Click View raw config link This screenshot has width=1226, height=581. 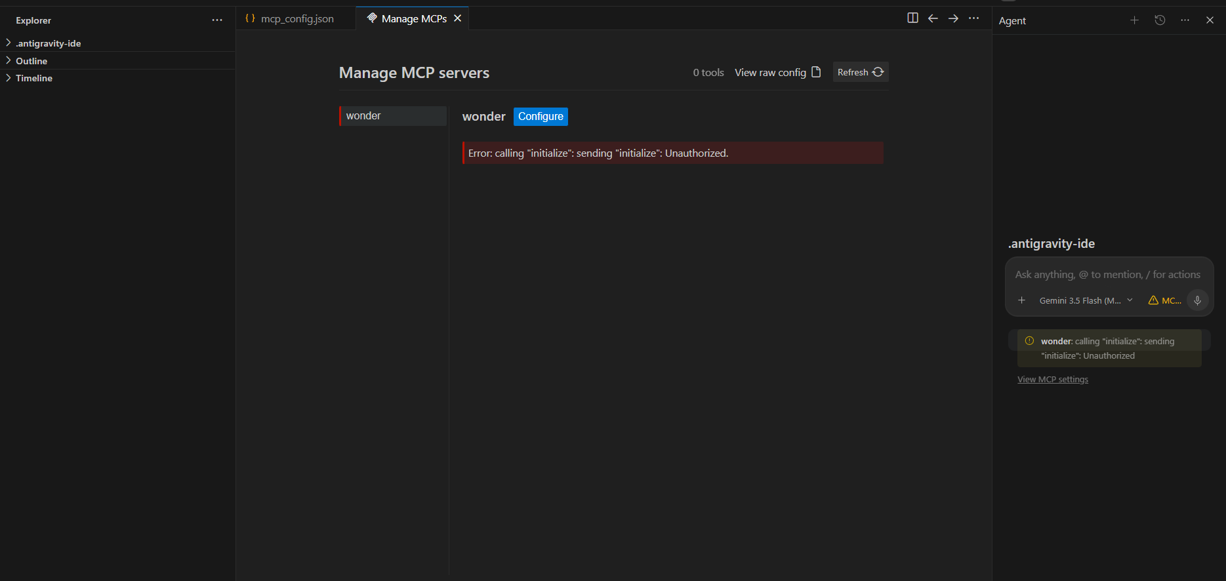pyautogui.click(x=778, y=72)
